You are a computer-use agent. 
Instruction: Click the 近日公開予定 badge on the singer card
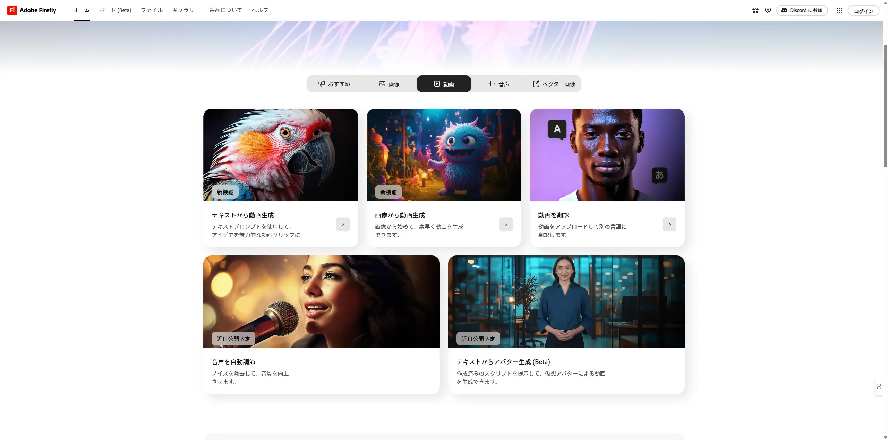(x=233, y=339)
